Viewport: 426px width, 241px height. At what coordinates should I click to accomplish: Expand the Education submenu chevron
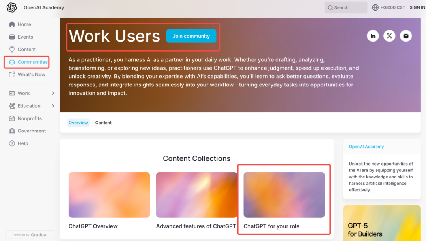point(53,106)
